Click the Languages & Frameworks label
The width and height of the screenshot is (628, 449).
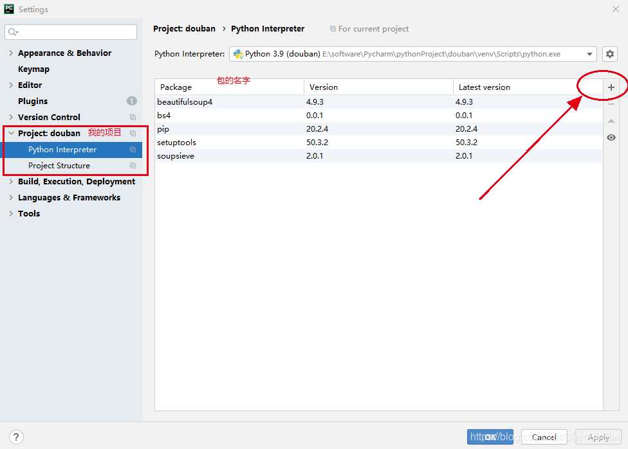[x=69, y=197]
